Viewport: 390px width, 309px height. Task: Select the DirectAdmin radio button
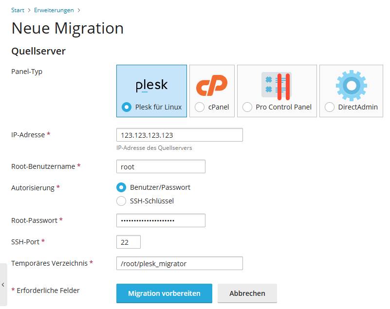click(330, 107)
